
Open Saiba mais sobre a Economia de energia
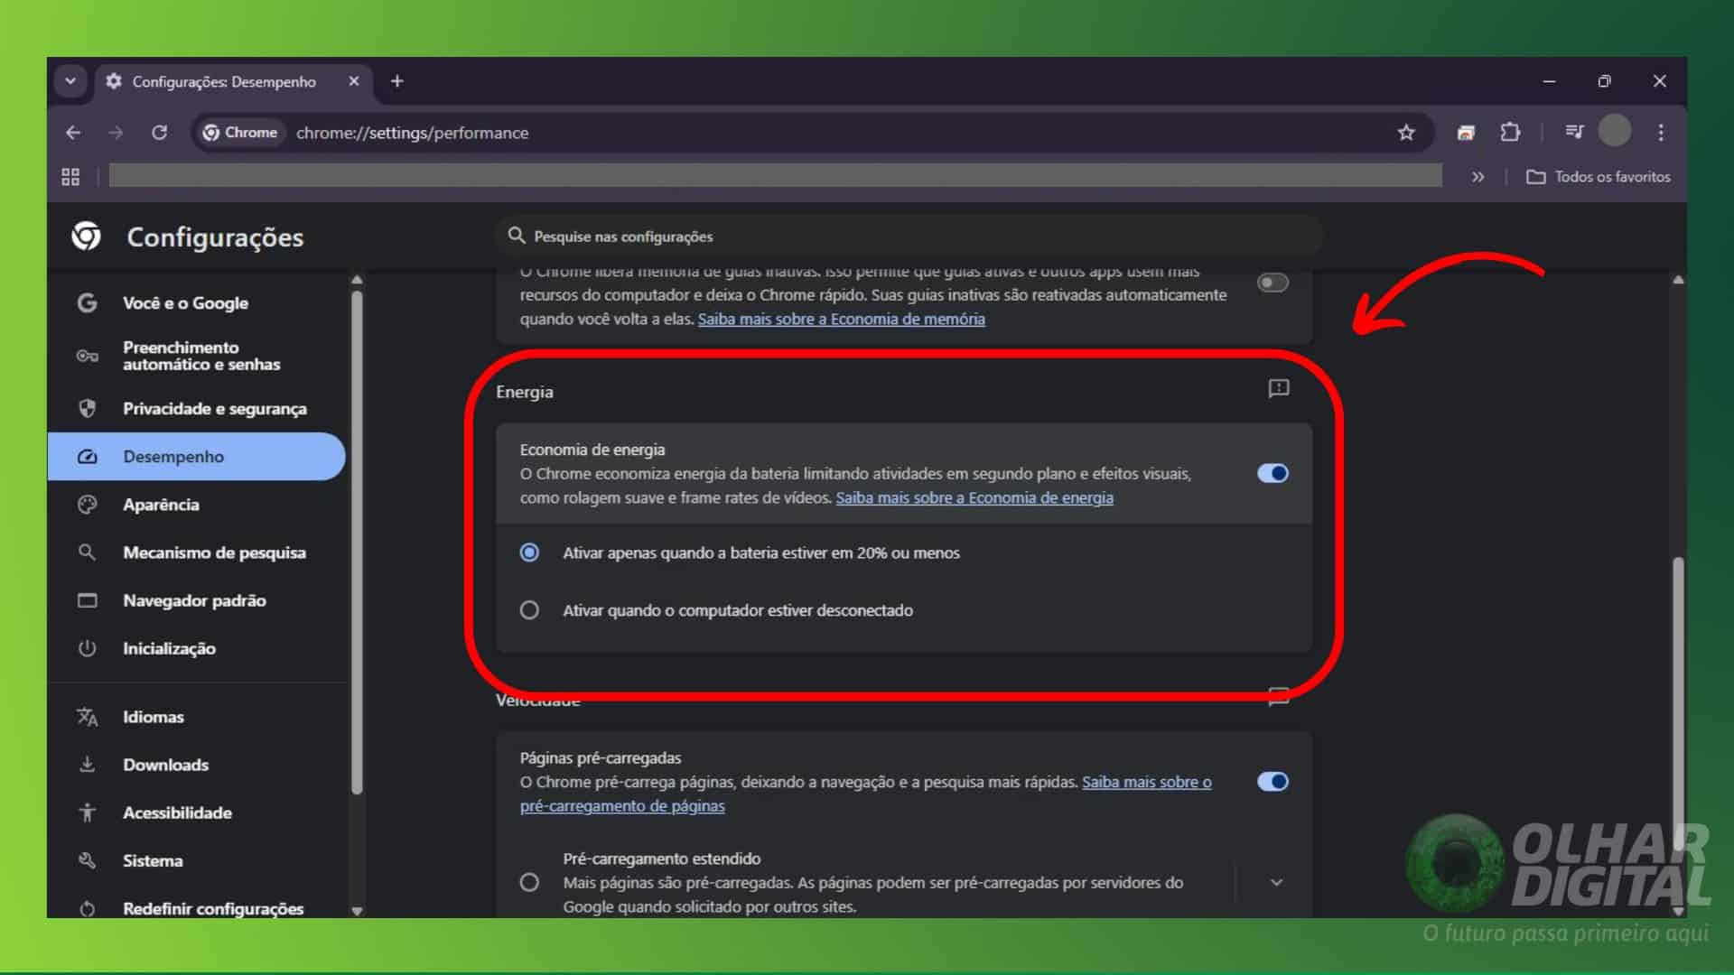[x=974, y=497]
